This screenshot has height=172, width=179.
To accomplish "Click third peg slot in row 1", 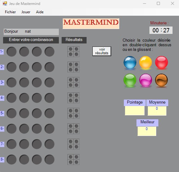I will [x=37, y=51].
